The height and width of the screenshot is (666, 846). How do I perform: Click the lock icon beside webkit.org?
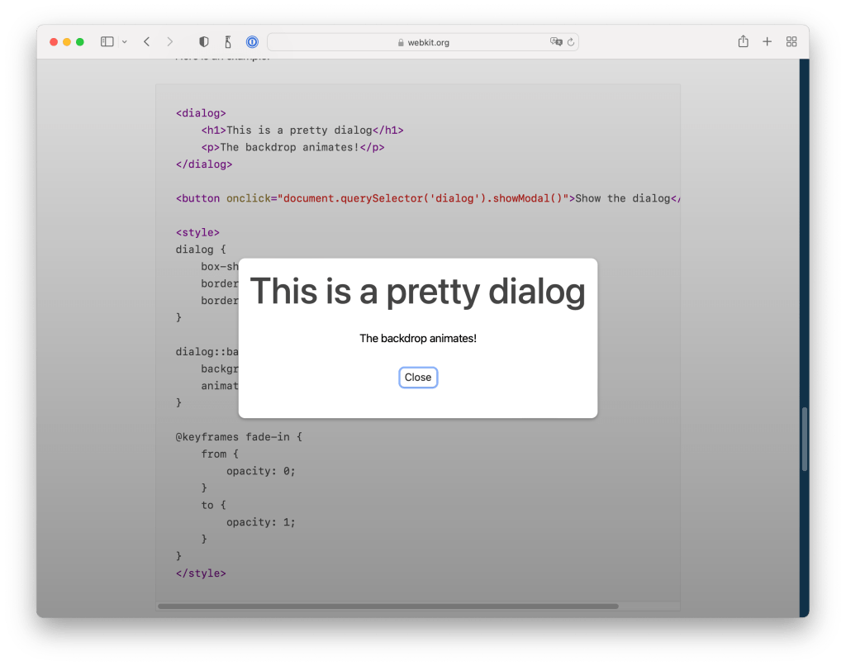pos(401,43)
